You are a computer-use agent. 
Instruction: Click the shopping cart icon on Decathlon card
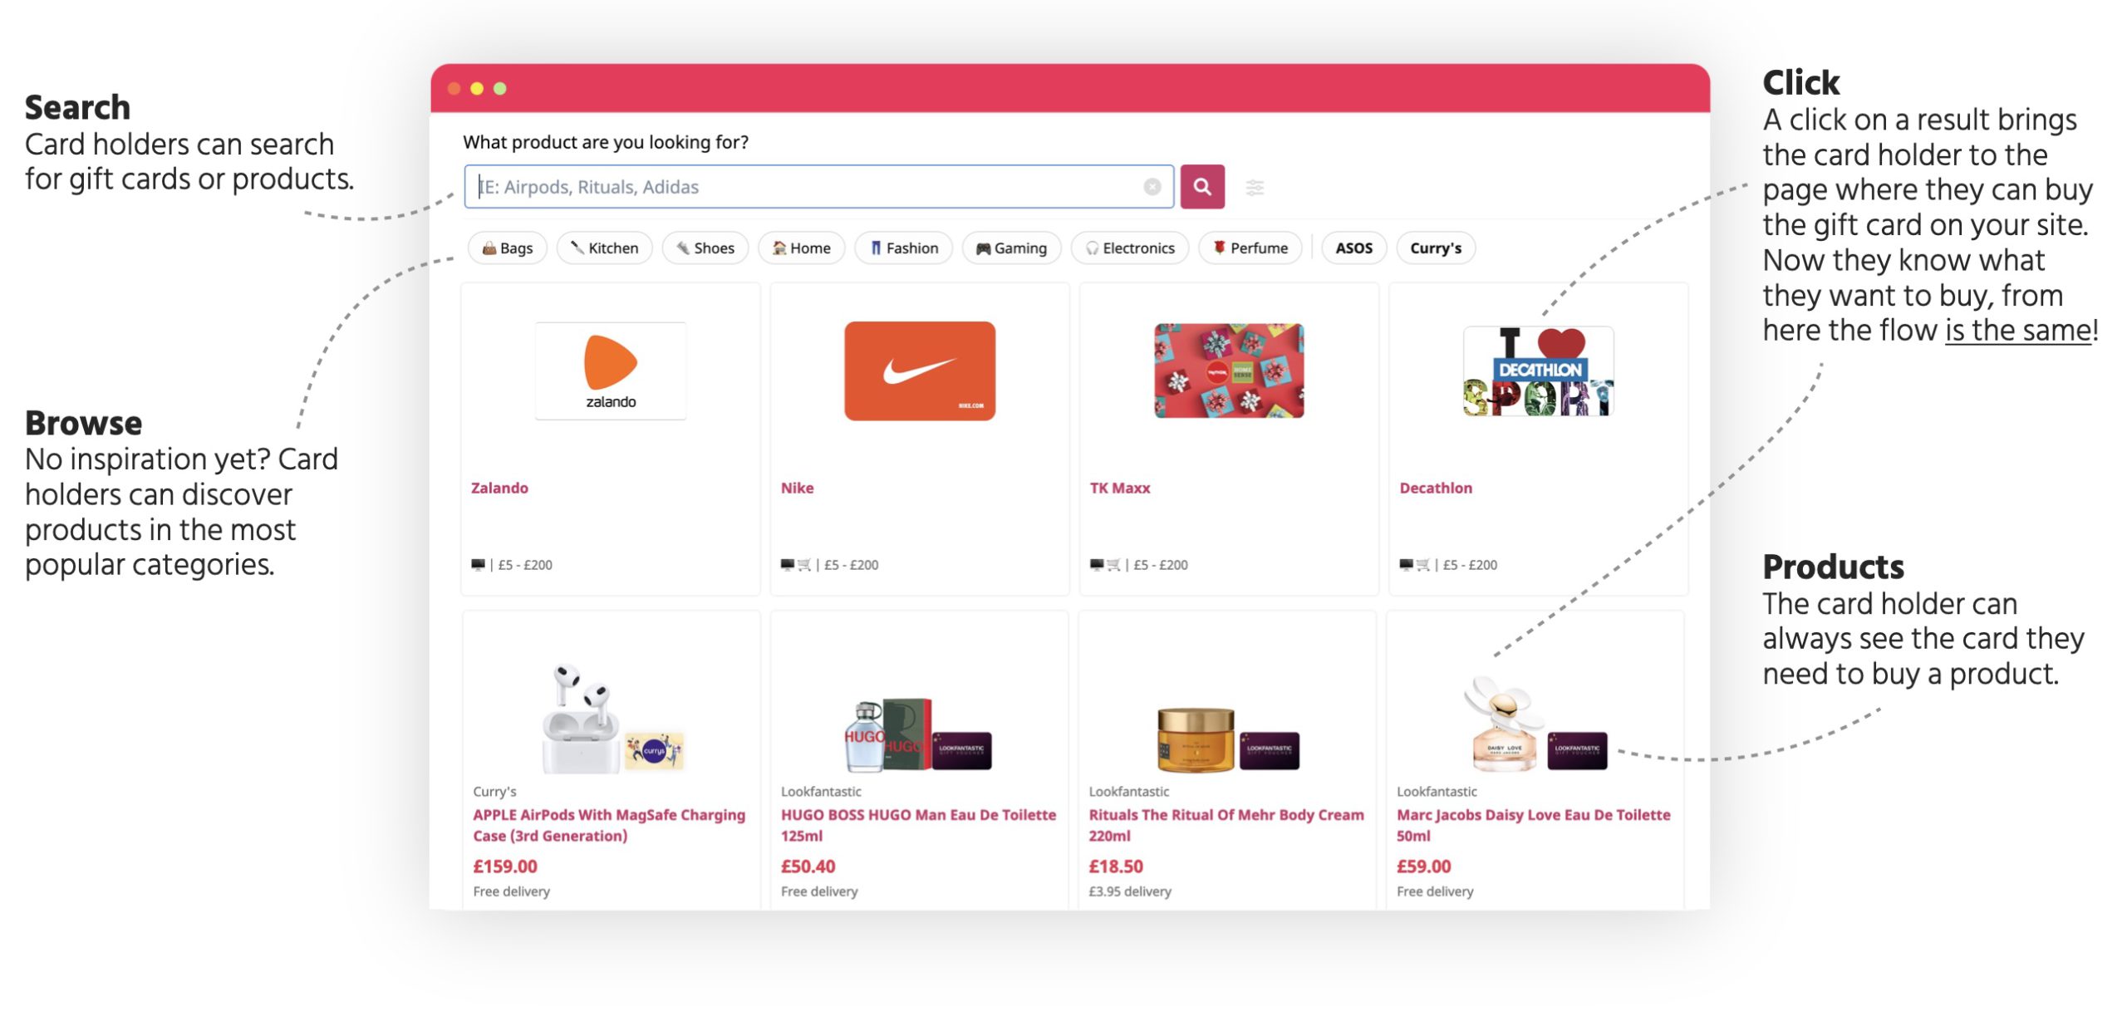(x=1422, y=565)
